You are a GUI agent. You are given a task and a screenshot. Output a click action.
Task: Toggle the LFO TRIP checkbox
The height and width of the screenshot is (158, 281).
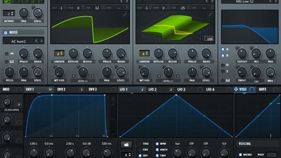click(x=157, y=155)
